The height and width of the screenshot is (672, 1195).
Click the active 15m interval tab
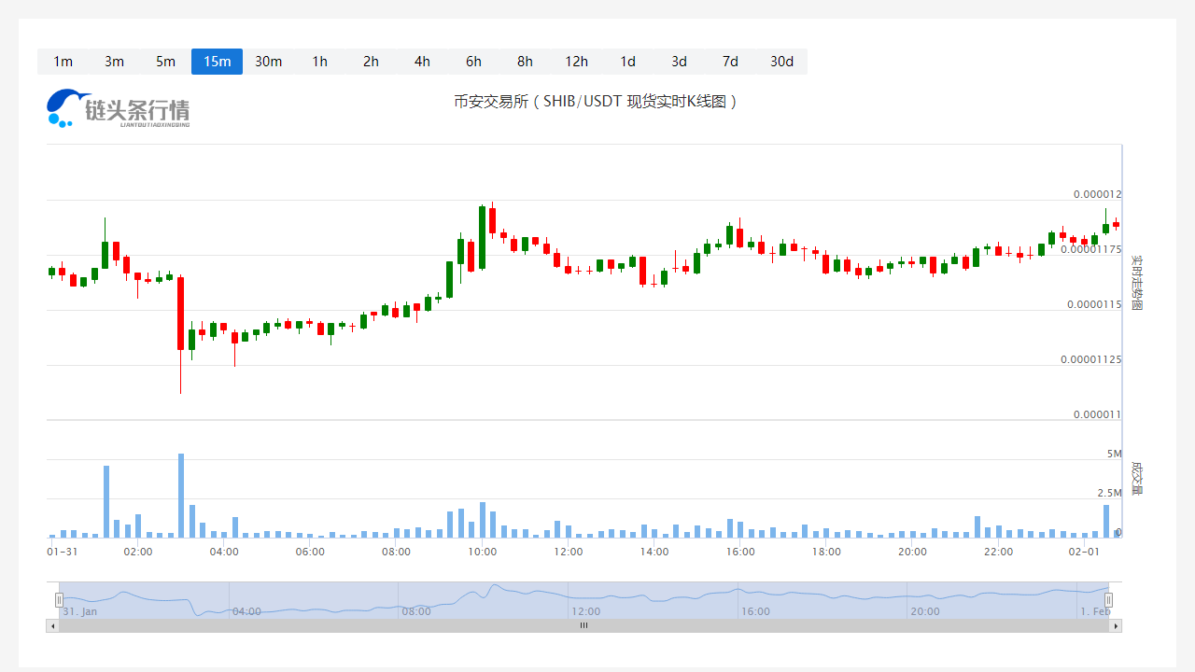(217, 62)
